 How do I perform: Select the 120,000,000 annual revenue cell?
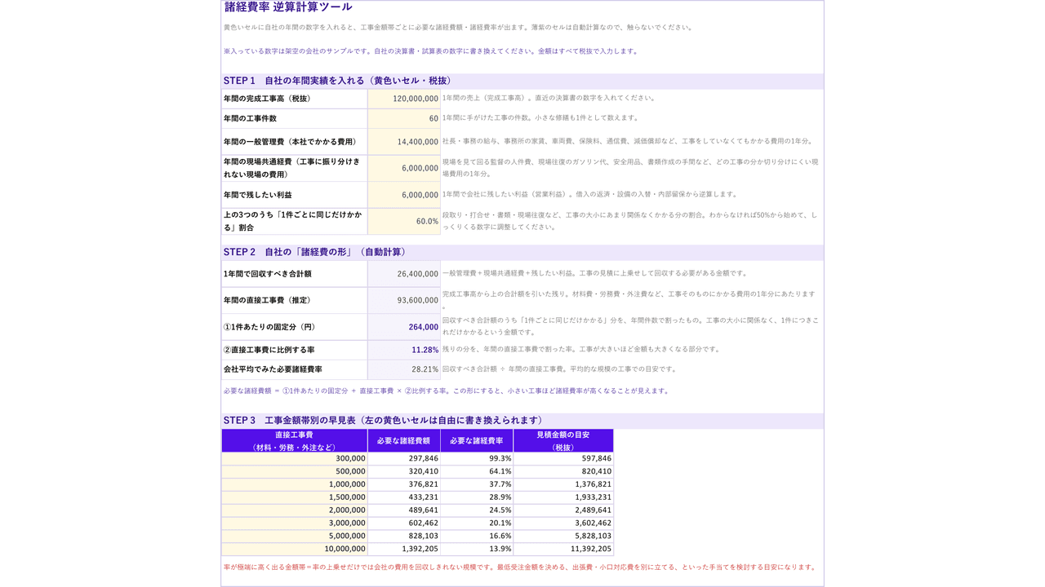tap(404, 99)
